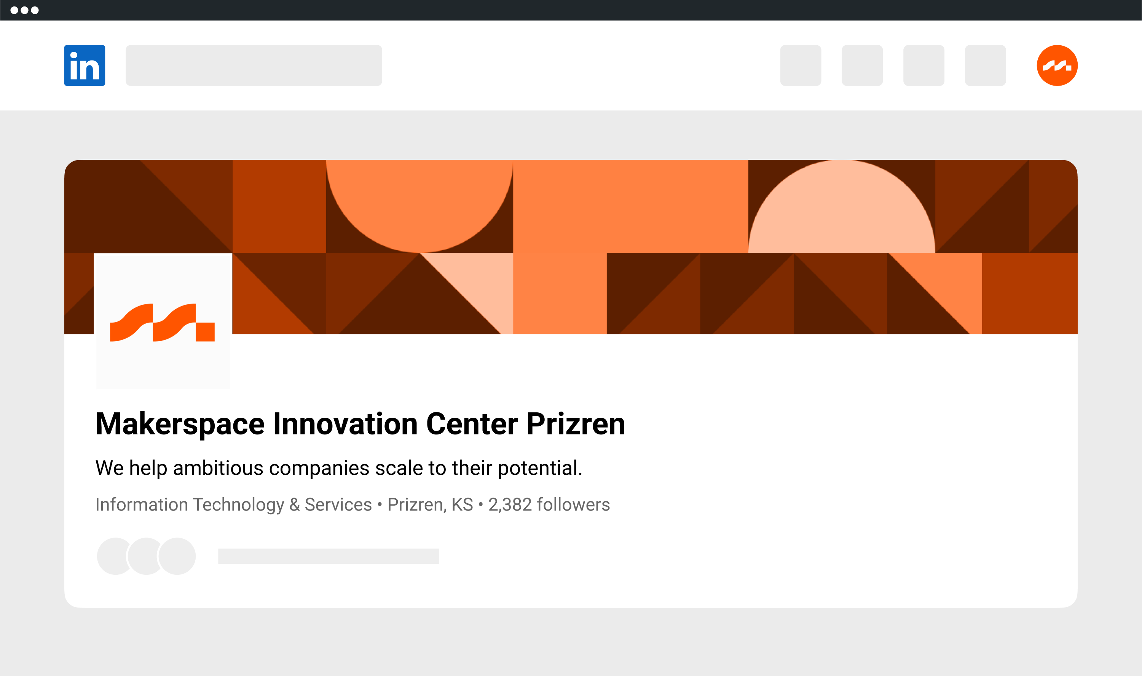Click the Prizren, KS location text
This screenshot has height=676, width=1142.
click(430, 505)
